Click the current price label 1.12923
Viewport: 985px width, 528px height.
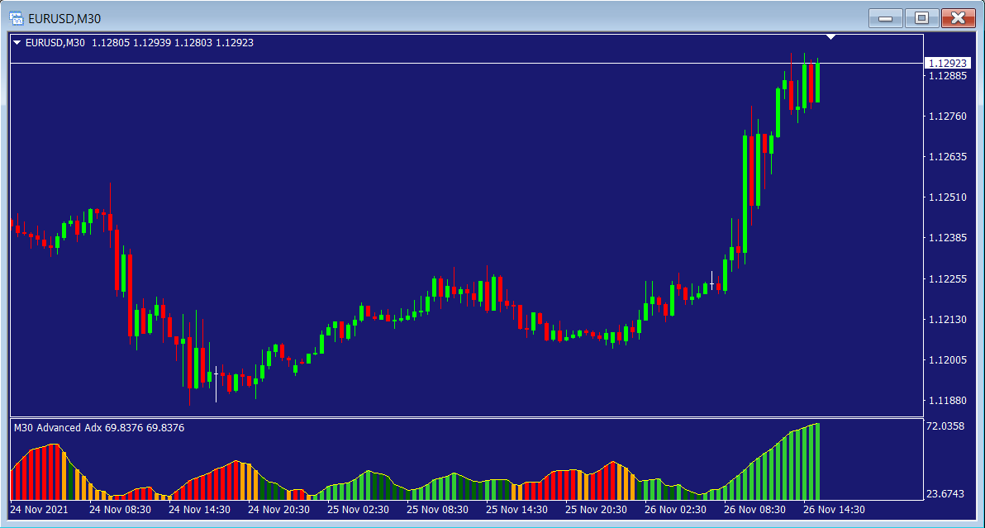947,63
